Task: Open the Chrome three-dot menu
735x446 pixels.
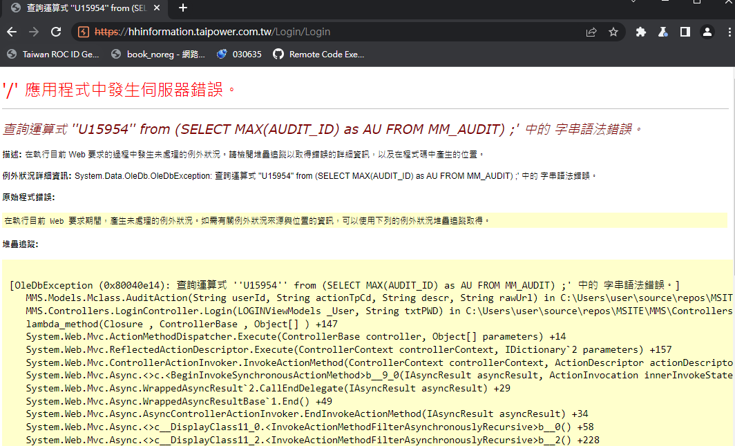Action: (x=729, y=32)
